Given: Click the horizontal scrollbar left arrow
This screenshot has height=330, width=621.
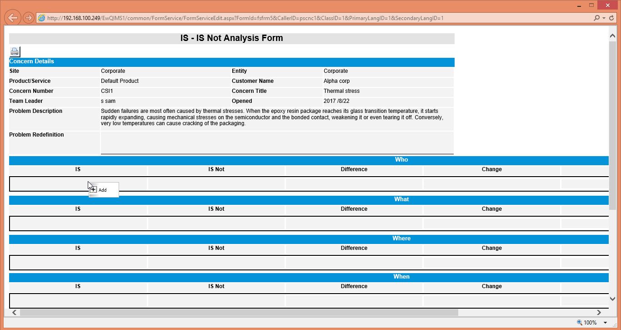Looking at the screenshot, I should point(15,312).
